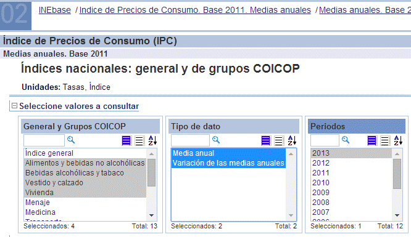411x237 pixels.
Task: Select all values in General y Grupos COICOP
Action: pos(127,141)
